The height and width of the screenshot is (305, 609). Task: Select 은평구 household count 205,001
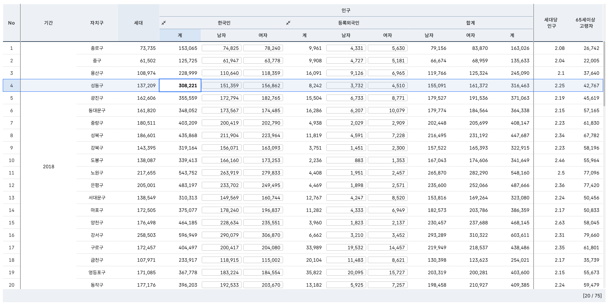tap(138, 185)
